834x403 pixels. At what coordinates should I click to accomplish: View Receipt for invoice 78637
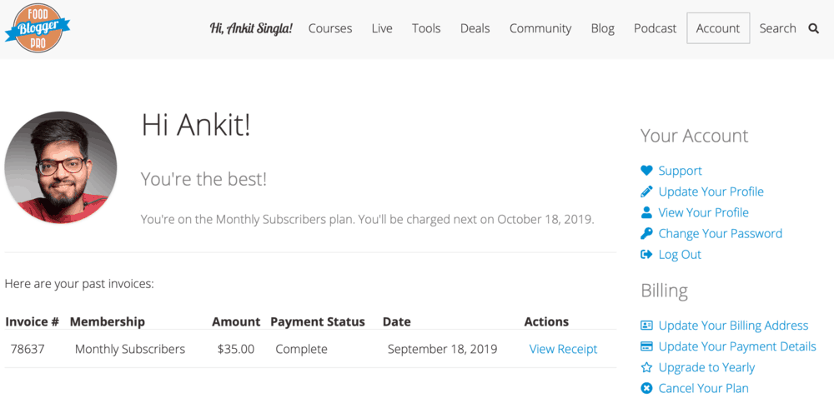tap(563, 350)
